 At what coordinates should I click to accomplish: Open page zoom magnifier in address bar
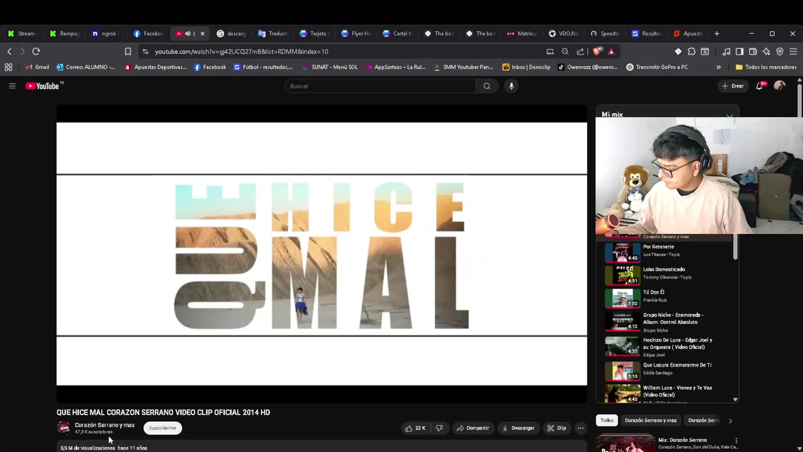(565, 51)
